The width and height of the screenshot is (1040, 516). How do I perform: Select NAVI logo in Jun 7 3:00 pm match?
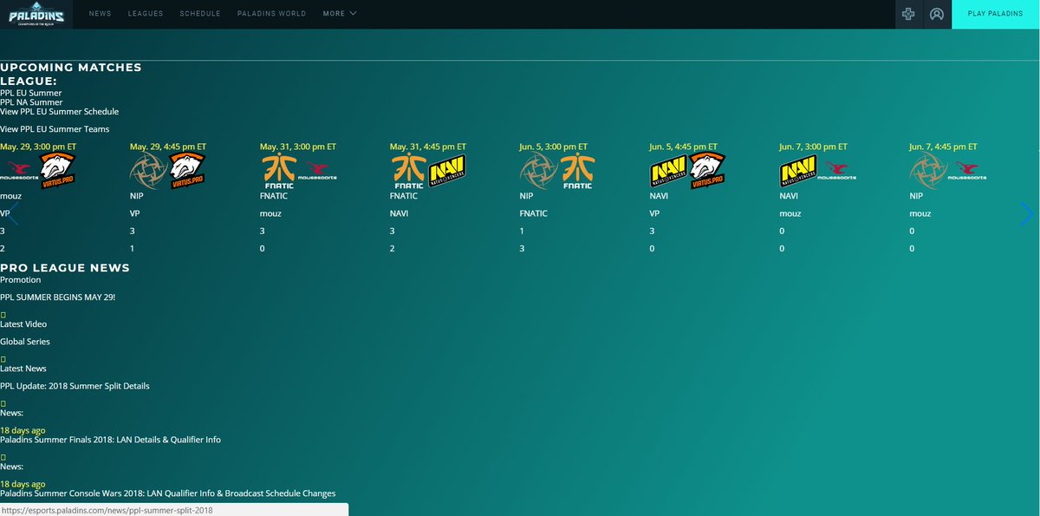point(798,171)
